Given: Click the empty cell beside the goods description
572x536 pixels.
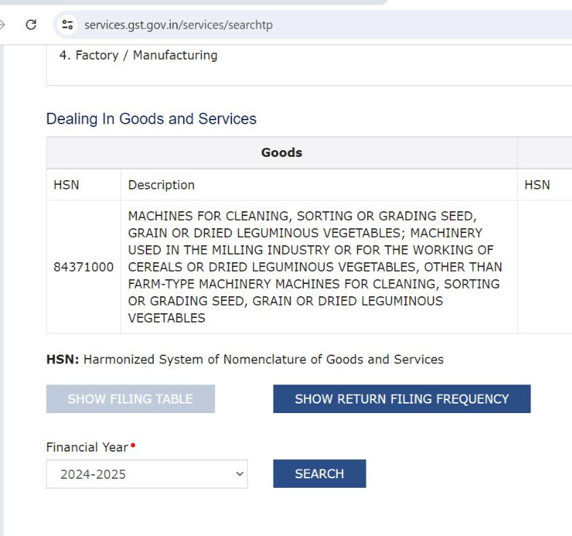Looking at the screenshot, I should click(x=544, y=267).
